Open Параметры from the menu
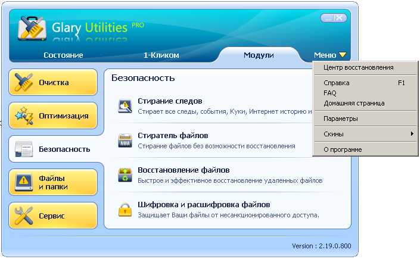 point(365,118)
